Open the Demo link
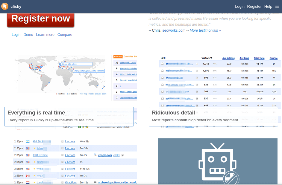The image size is (282, 185). coord(28,34)
